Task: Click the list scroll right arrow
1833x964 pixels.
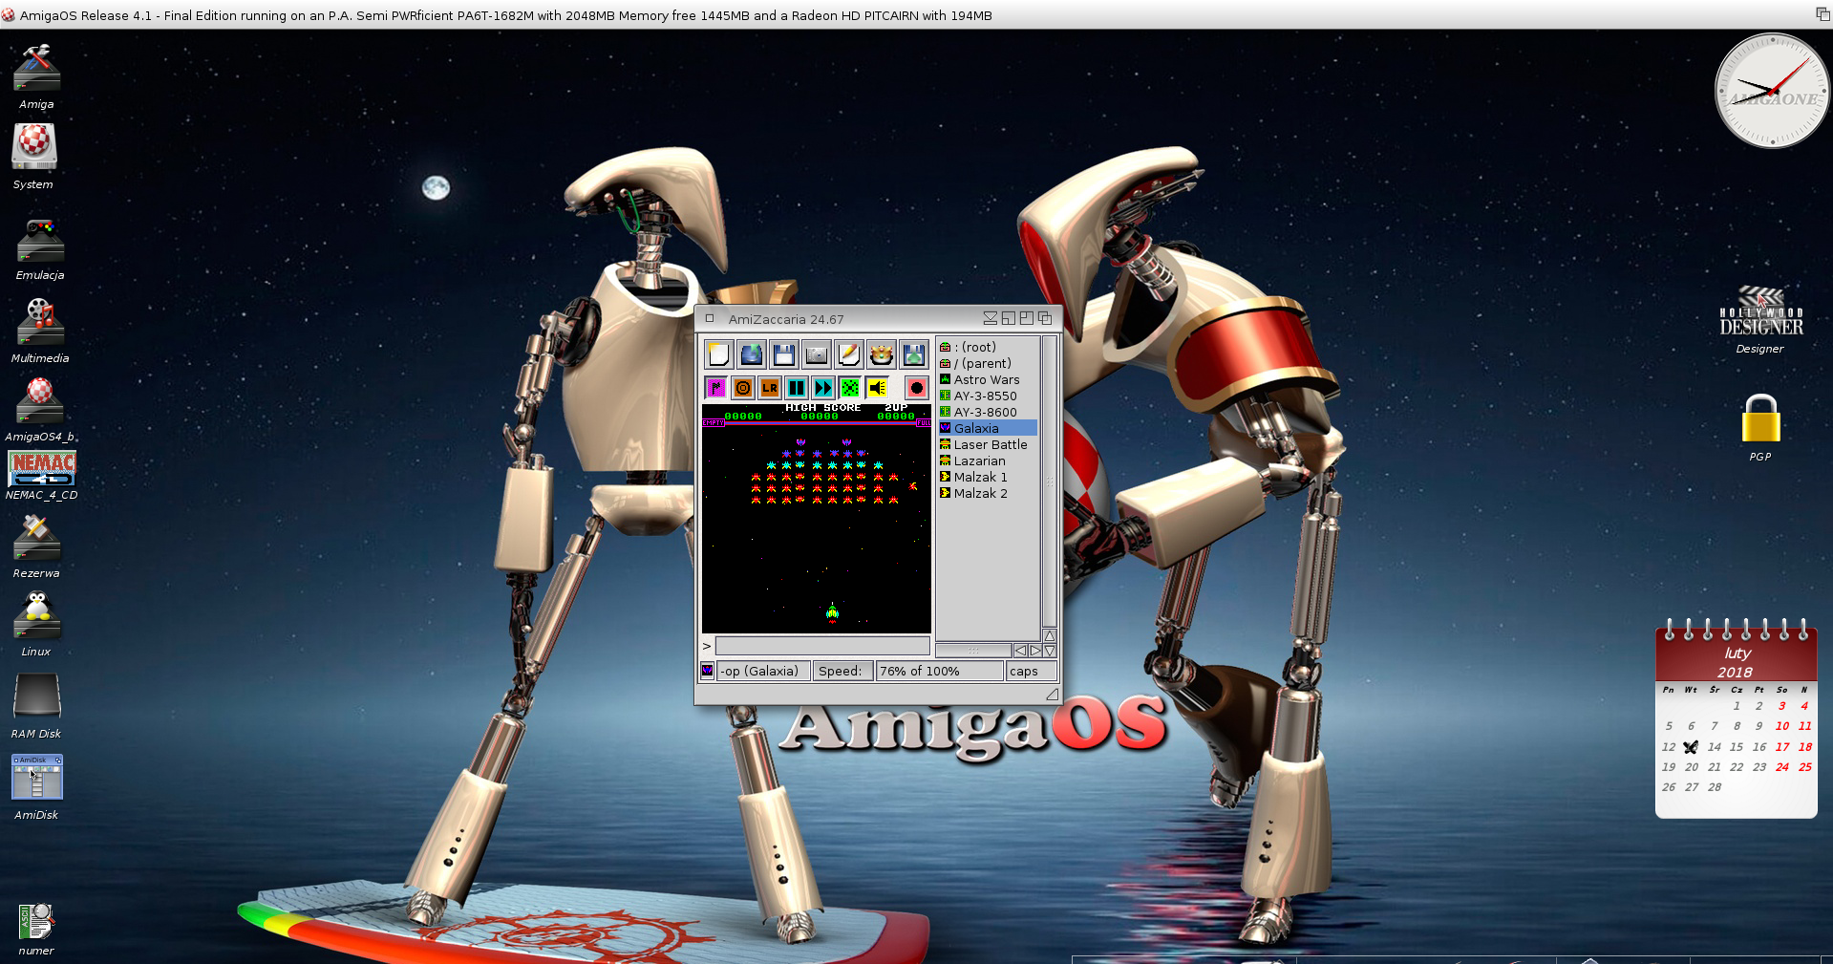Action: [x=1034, y=651]
